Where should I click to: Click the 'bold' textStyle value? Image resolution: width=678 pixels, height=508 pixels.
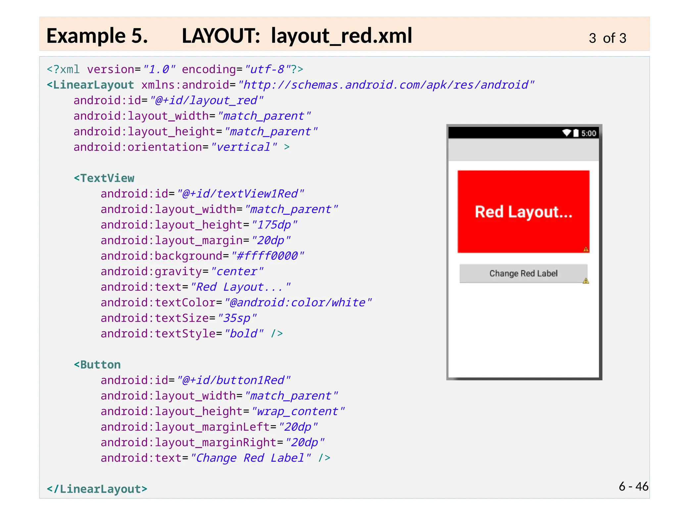[x=244, y=333]
